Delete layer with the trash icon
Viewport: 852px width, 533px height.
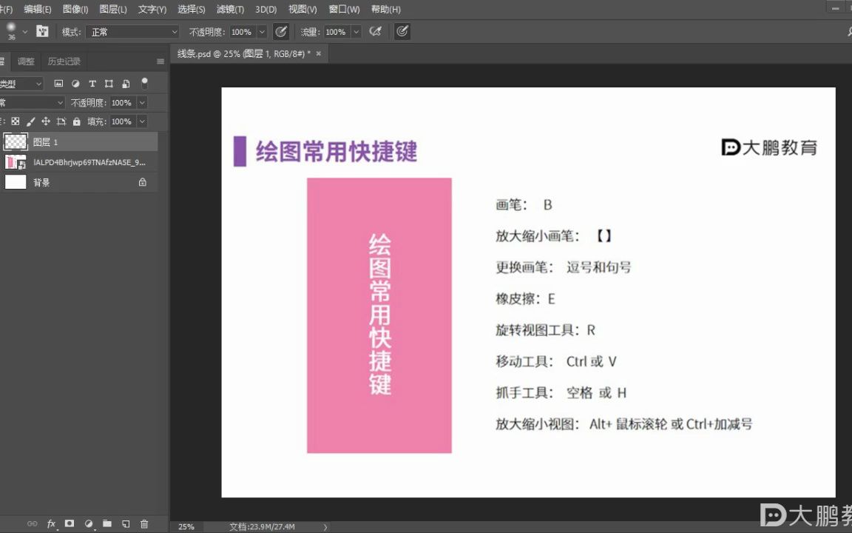[144, 524]
